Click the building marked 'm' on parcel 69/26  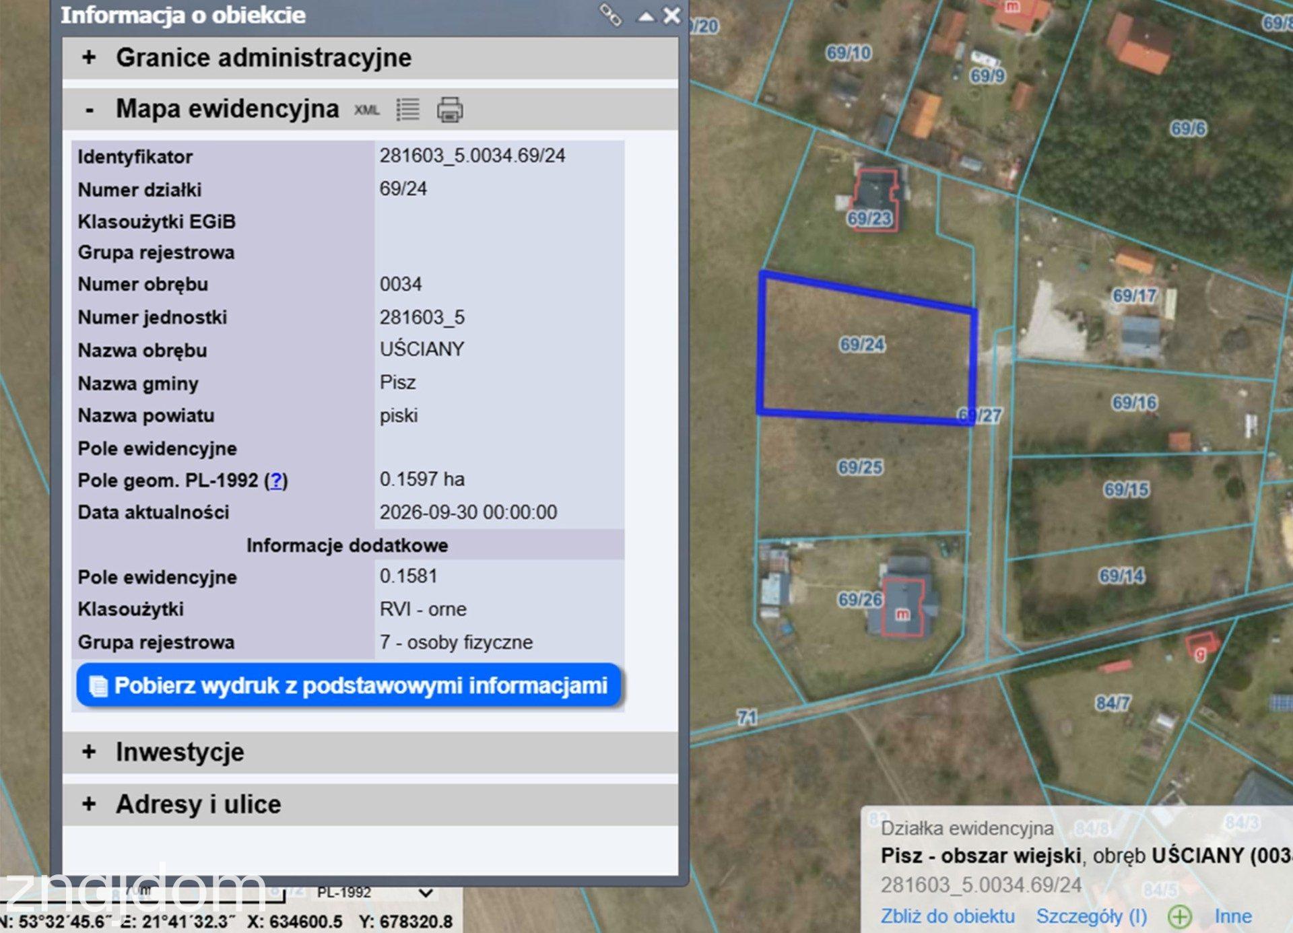903,607
